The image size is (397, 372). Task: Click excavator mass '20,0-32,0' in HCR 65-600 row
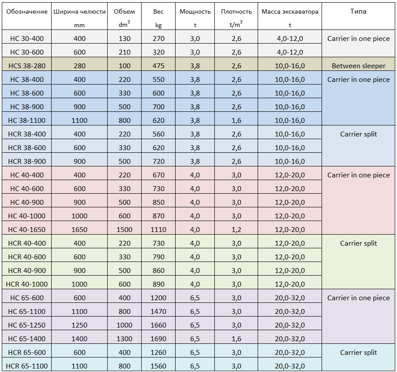290,352
